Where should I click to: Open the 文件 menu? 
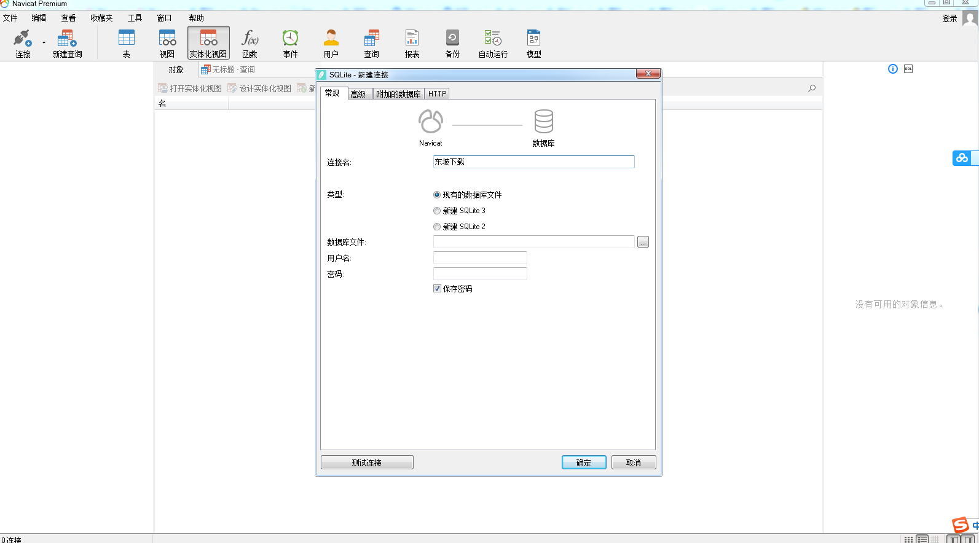click(10, 18)
